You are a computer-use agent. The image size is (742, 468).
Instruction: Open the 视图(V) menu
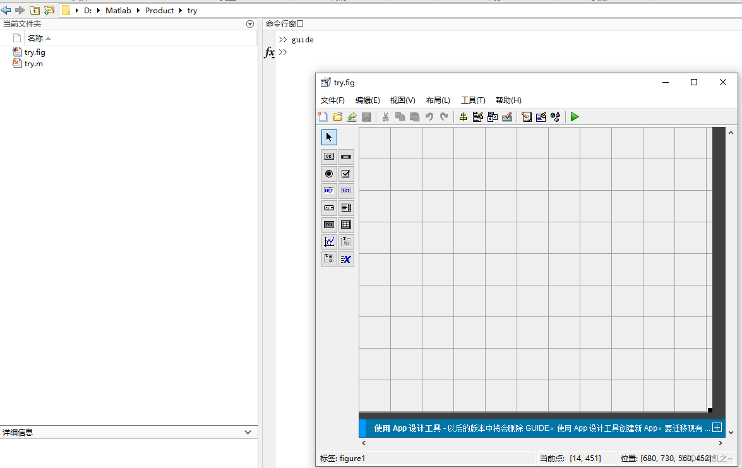pos(403,100)
